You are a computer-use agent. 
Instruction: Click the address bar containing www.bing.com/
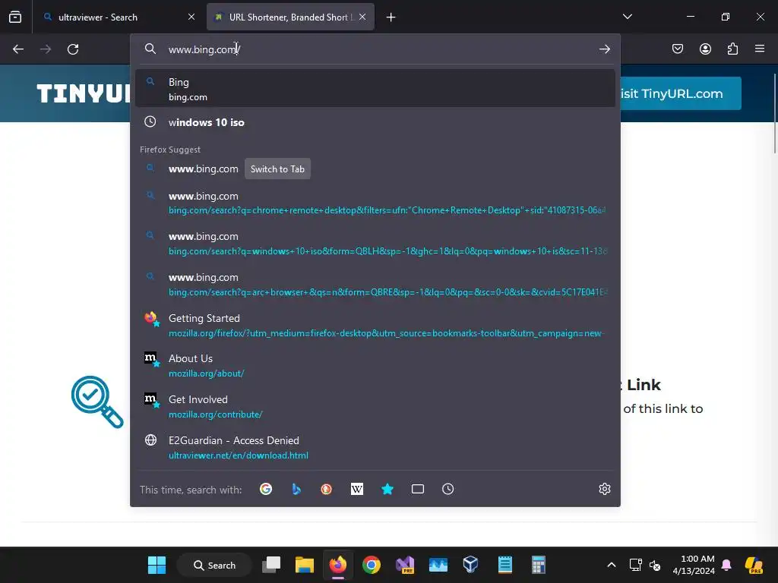coord(377,49)
